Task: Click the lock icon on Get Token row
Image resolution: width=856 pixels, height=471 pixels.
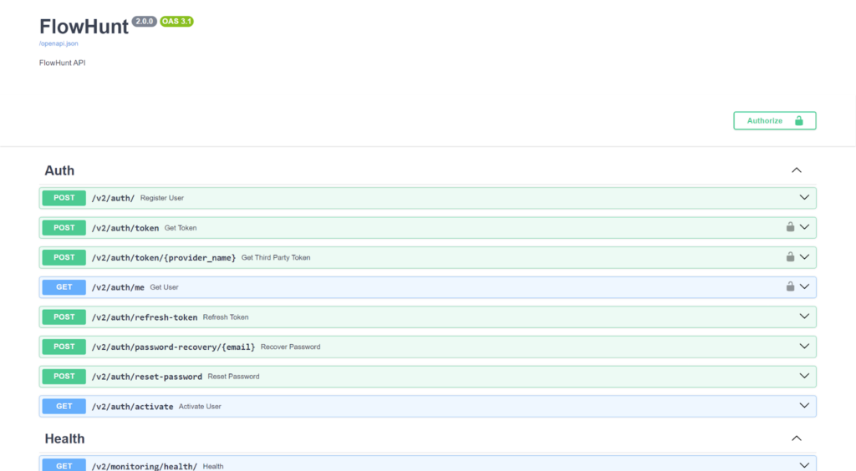Action: pyautogui.click(x=790, y=227)
